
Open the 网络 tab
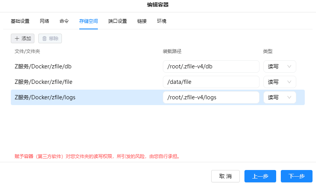pyautogui.click(x=44, y=21)
